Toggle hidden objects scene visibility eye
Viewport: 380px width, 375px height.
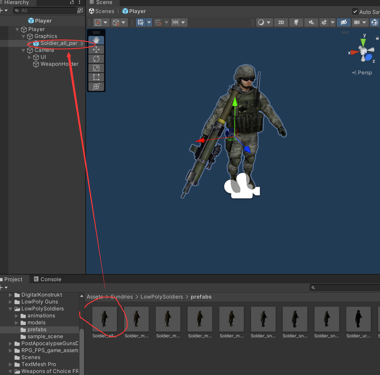click(x=344, y=23)
